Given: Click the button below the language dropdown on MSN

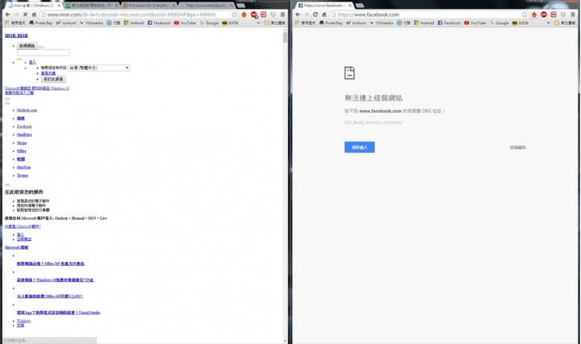Looking at the screenshot, I should coord(53,79).
